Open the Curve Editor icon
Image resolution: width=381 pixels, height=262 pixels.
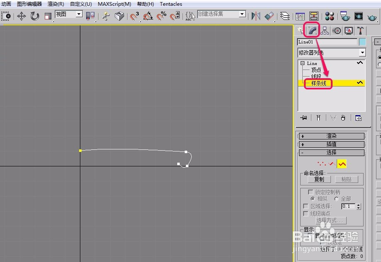pyautogui.click(x=300, y=16)
